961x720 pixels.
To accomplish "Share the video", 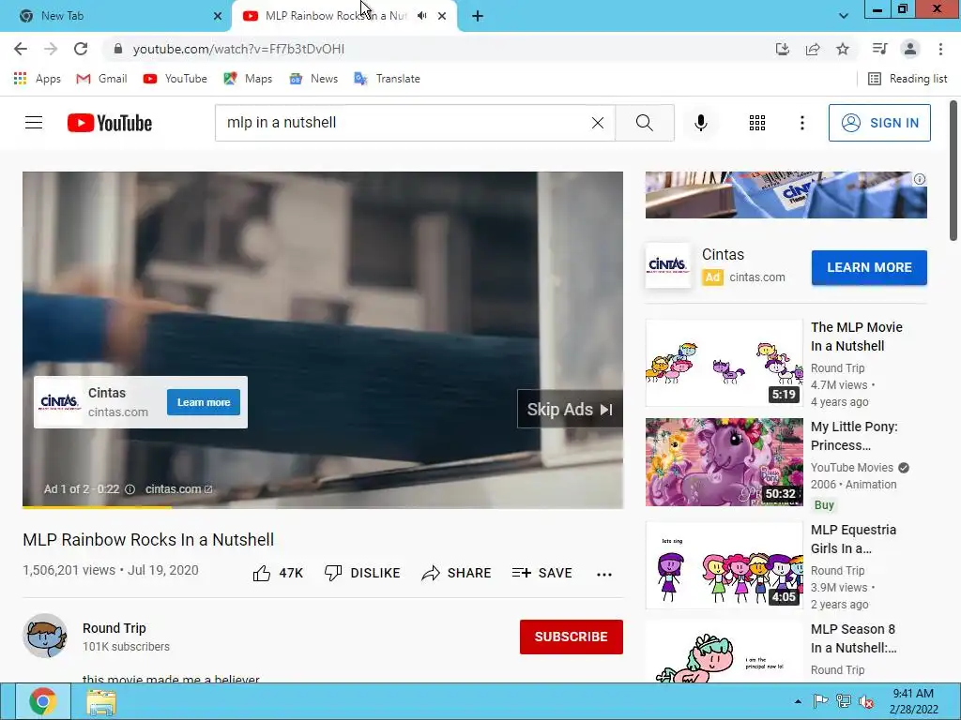I will point(457,573).
